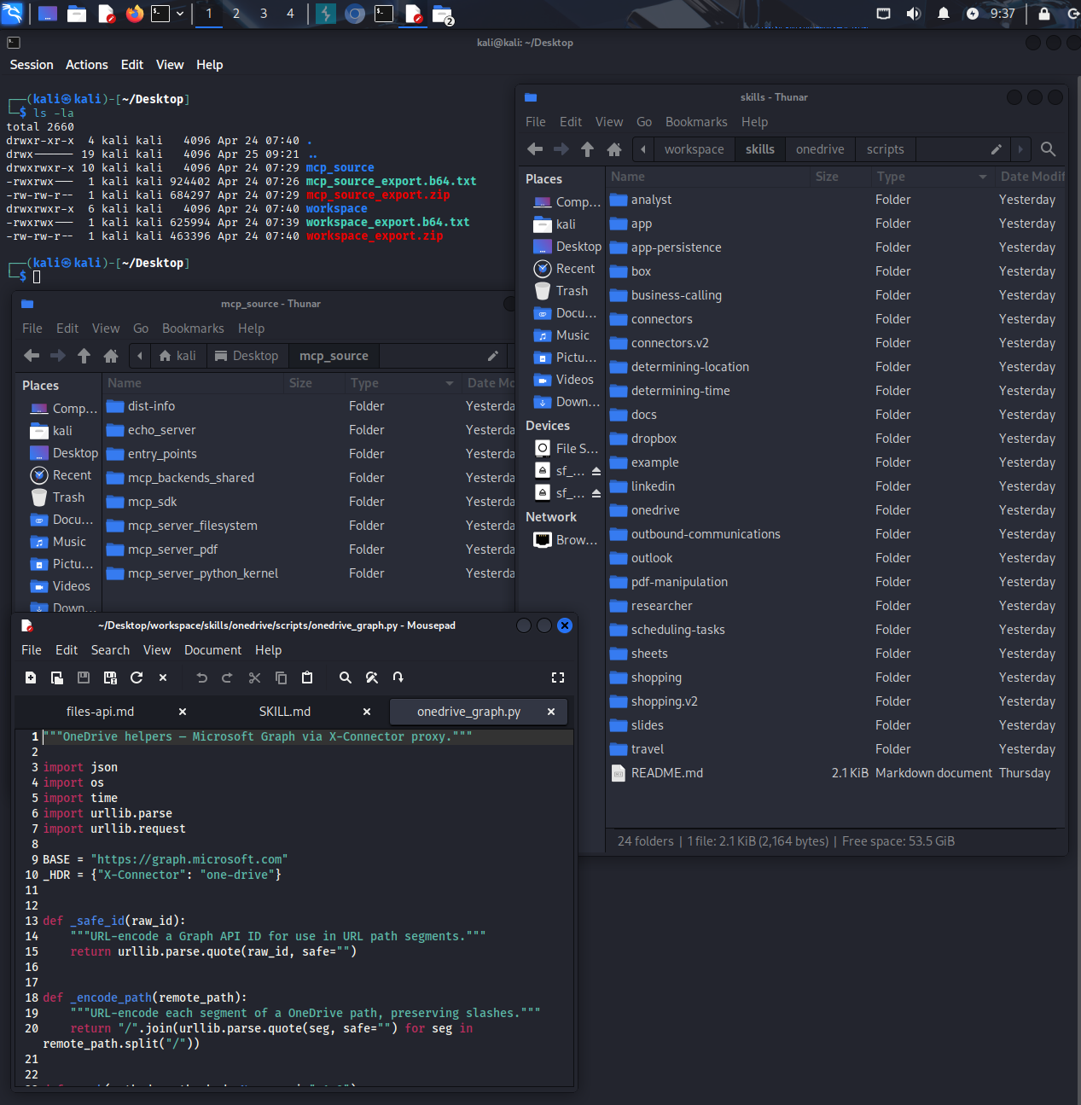This screenshot has height=1105, width=1081.
Task: Click Mousepad's redo toolbar icon
Action: click(x=227, y=678)
